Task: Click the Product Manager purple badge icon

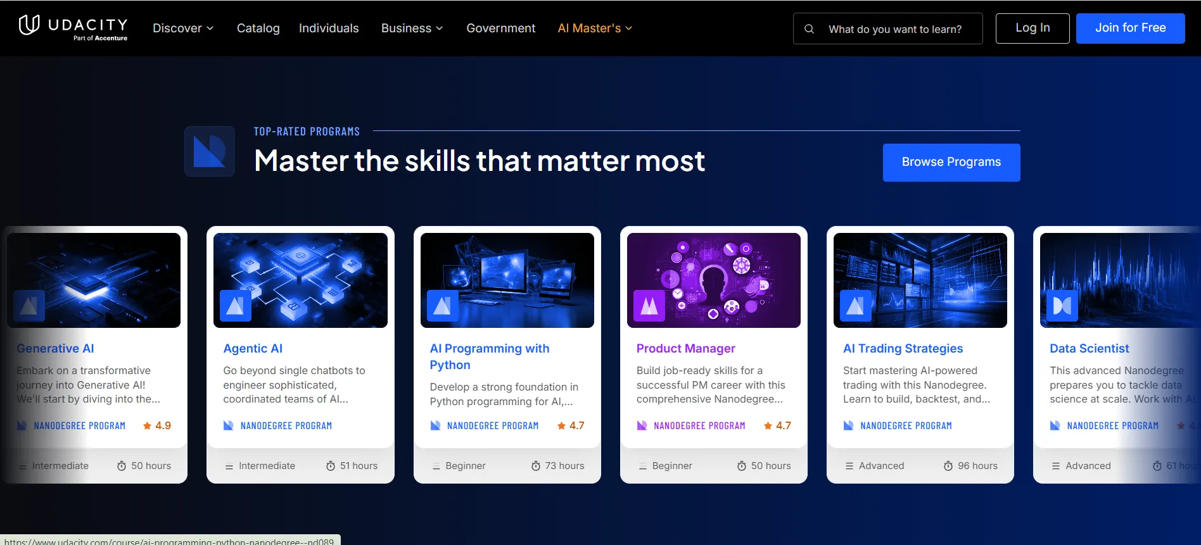Action: [649, 306]
